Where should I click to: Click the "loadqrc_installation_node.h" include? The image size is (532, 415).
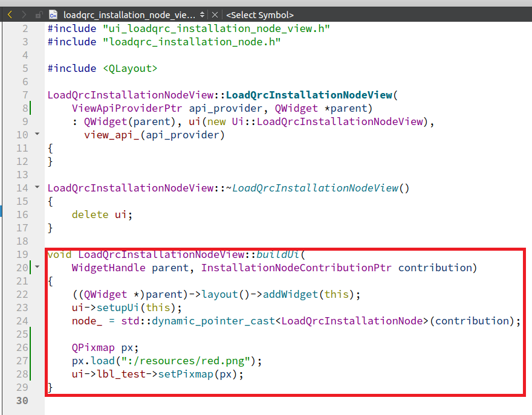192,42
